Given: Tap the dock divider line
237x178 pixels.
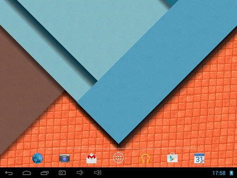Looking at the screenshot, I should 118,148.
